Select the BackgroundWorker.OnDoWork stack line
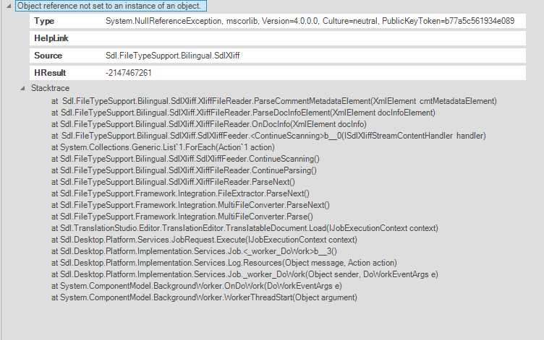The width and height of the screenshot is (544, 340). (x=196, y=286)
